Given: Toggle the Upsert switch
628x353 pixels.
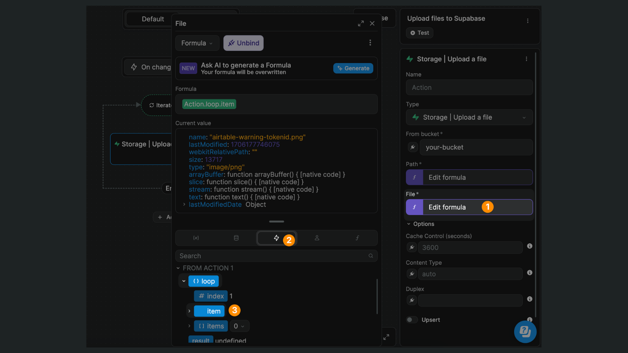Looking at the screenshot, I should (412, 320).
